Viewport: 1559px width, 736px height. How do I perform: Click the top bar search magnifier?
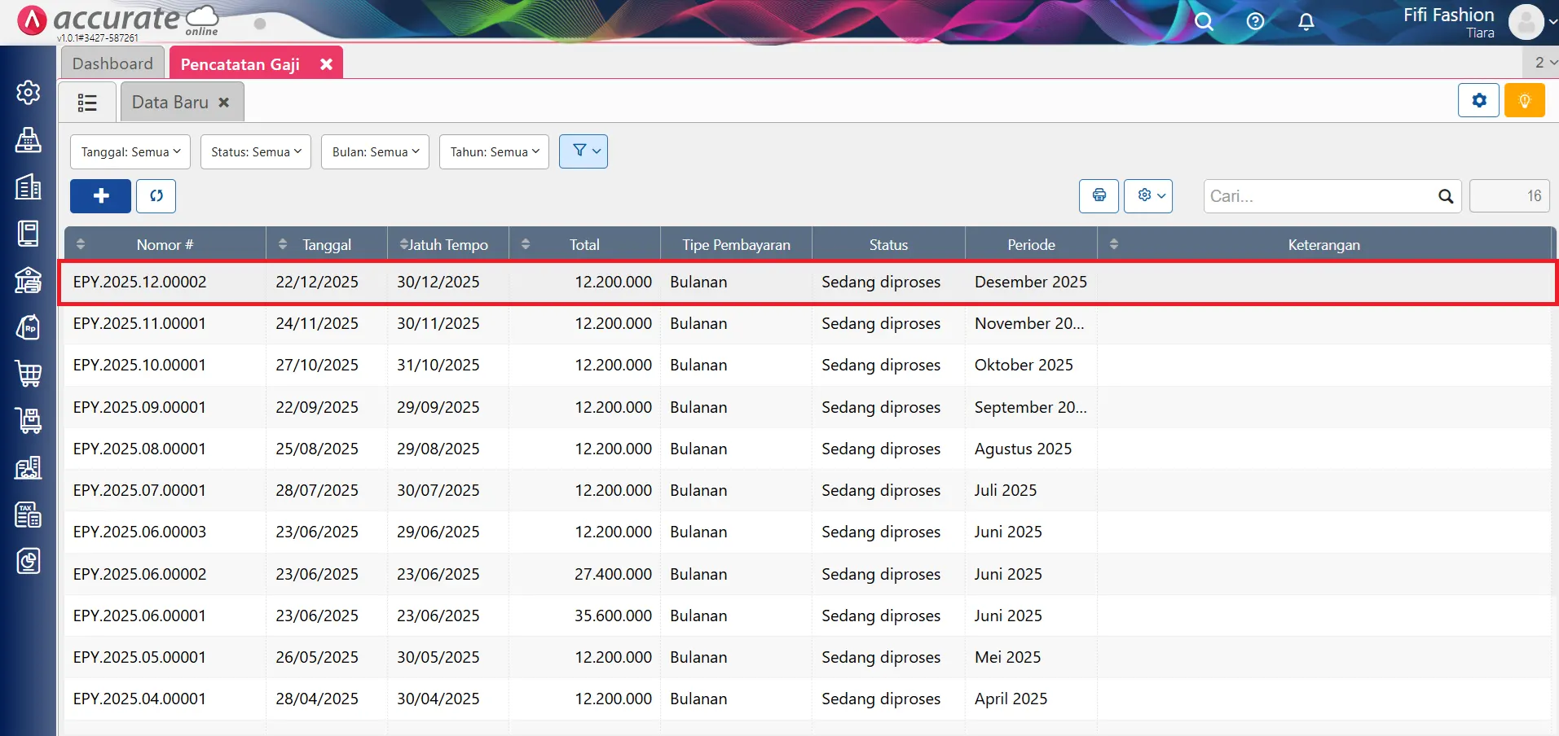coord(1204,22)
